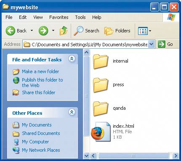The image size is (181, 161).
Task: Collapse the Other Places panel
Action: point(72,112)
